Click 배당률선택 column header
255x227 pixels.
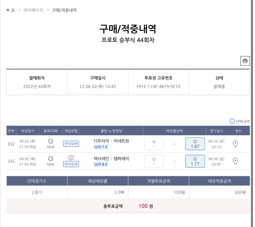point(174,131)
